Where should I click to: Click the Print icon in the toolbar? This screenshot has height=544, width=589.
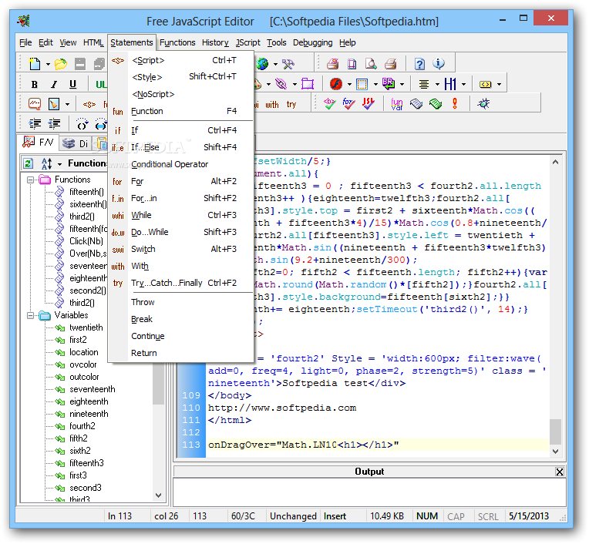391,64
